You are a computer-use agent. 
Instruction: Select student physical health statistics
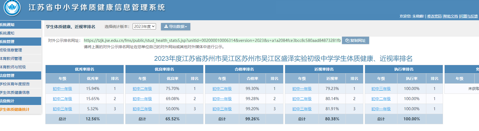[x=15, y=109]
